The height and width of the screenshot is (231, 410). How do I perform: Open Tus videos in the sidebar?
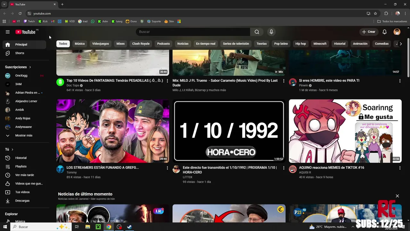pyautogui.click(x=24, y=192)
